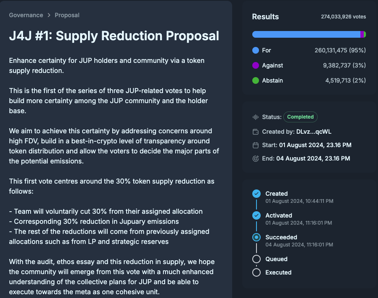Select the Executed empty step circle
The width and height of the screenshot is (378, 298).
(x=256, y=272)
